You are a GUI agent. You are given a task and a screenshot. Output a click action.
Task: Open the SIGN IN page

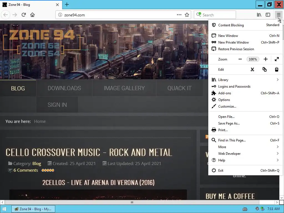coord(57,105)
